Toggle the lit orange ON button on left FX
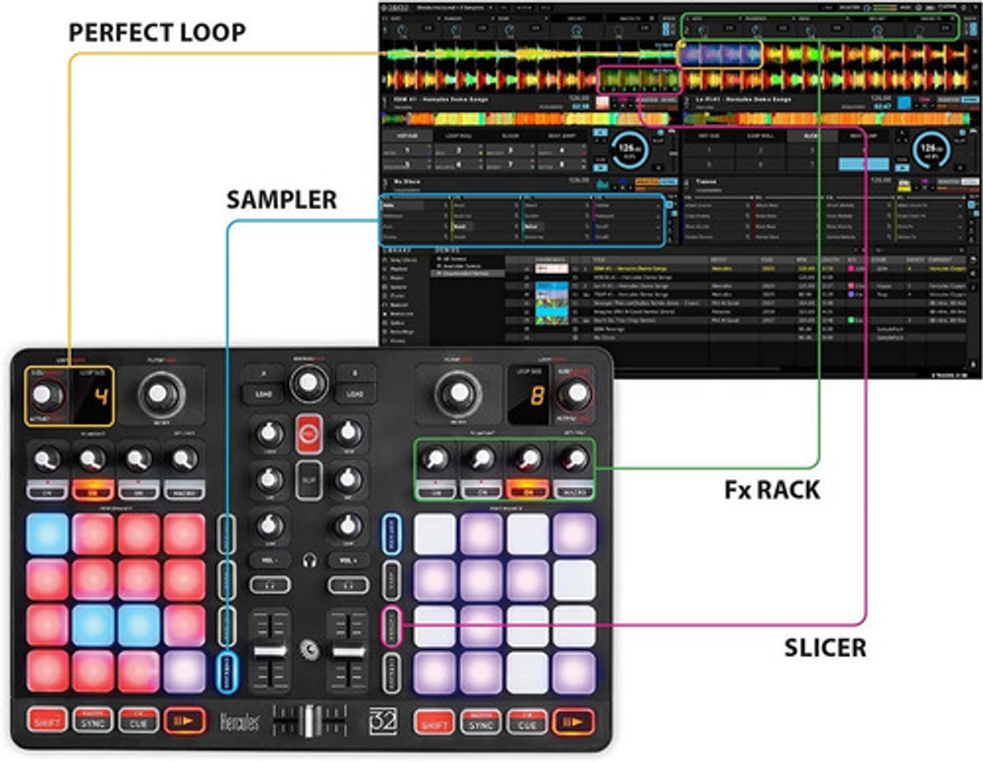The image size is (983, 762). [91, 488]
